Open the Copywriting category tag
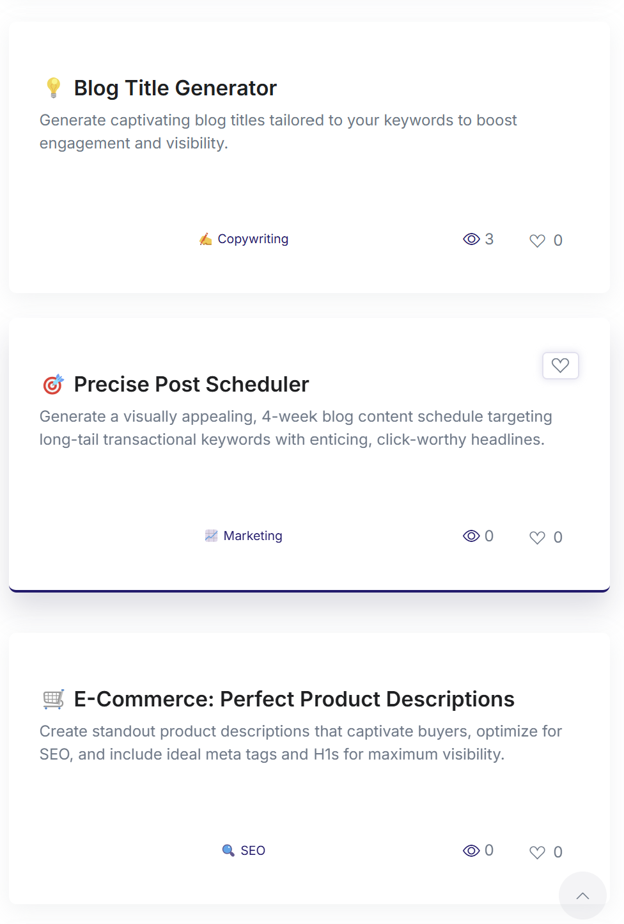This screenshot has width=624, height=924. 253,239
